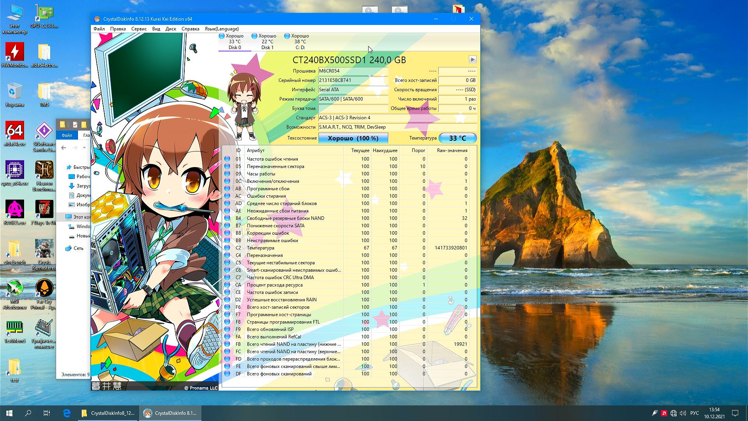The width and height of the screenshot is (748, 421).
Task: Click the Windows Start button
Action: 9,413
